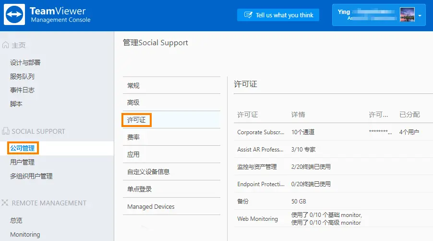Switch to the 自定义设备信息 tab
433x241 pixels.
pos(171,172)
